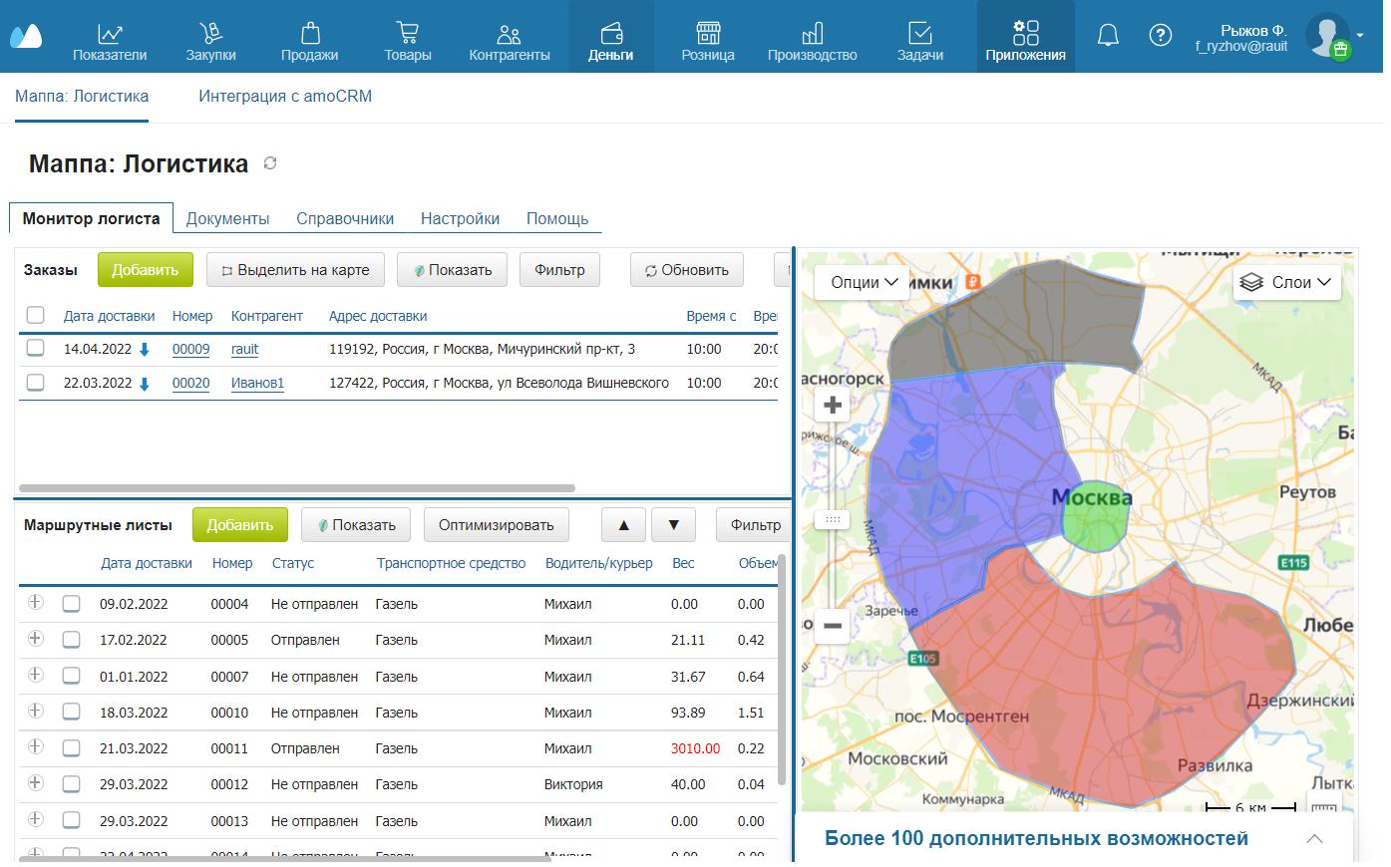Tick the checkbox for order 00009
The height and width of the screenshot is (867, 1391).
[36, 348]
